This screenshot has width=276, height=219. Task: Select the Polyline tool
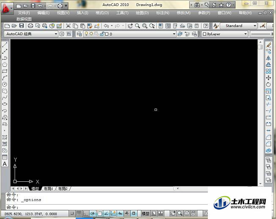[x=5, y=58]
